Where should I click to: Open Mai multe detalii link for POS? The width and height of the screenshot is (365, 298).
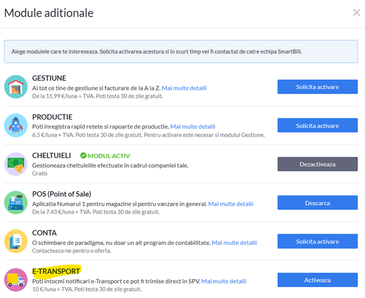[x=230, y=204]
